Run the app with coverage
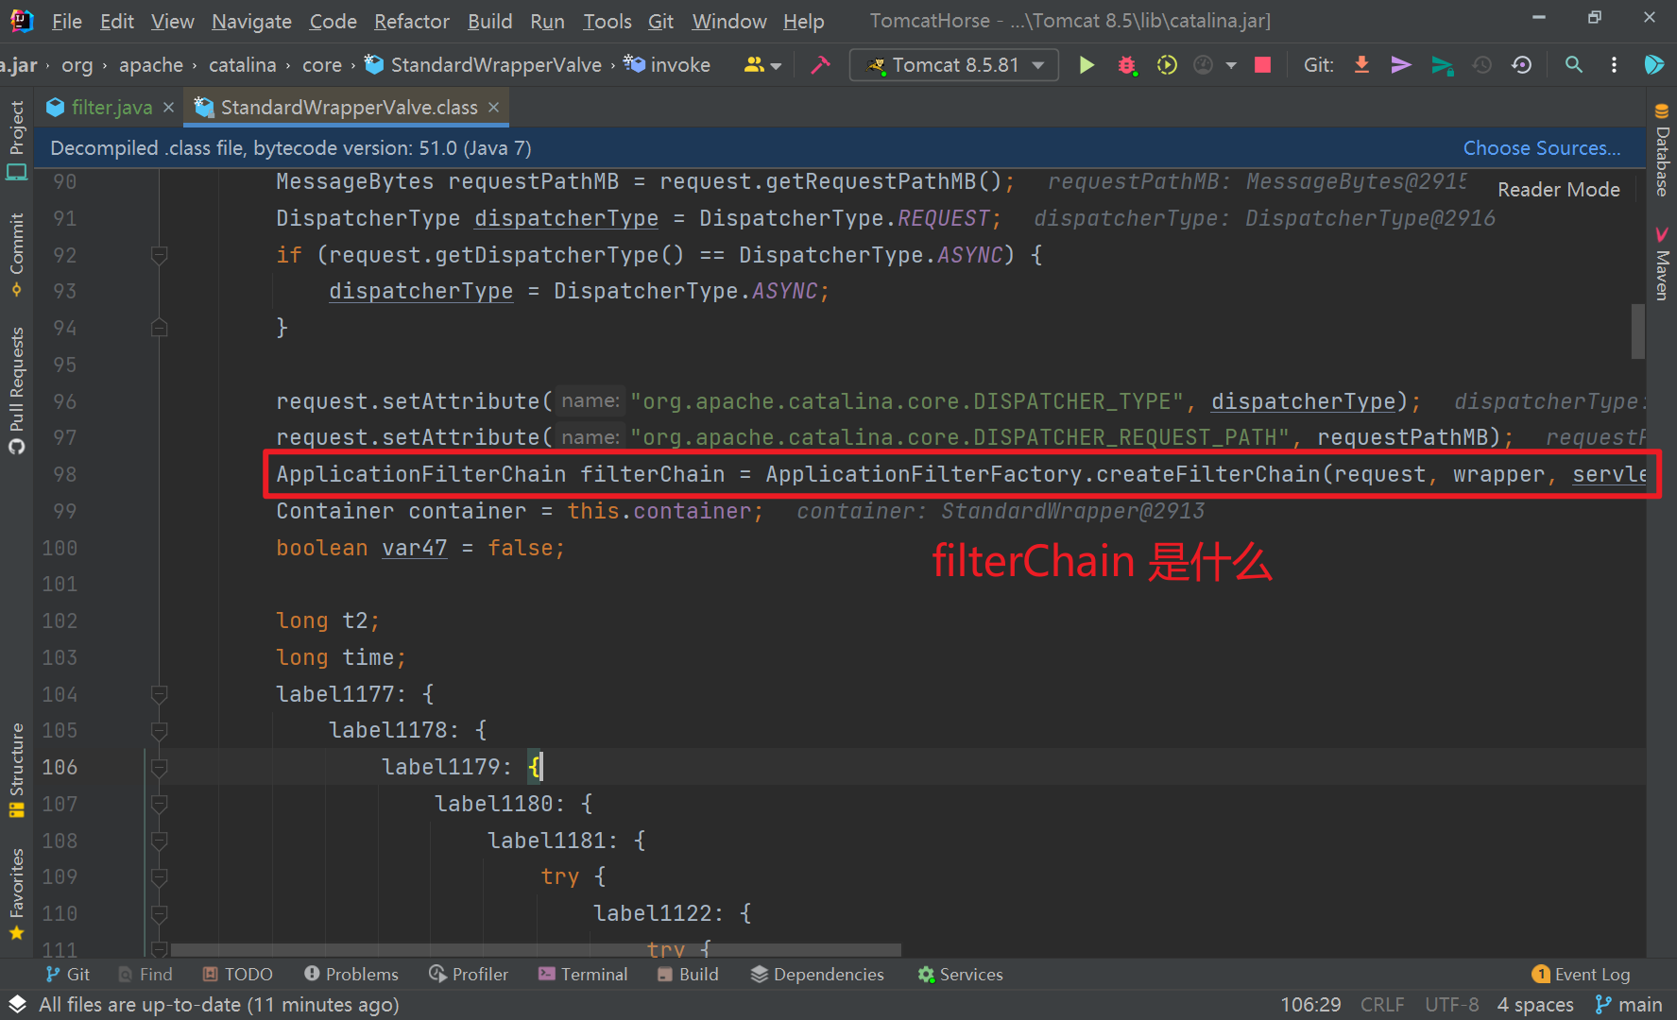1677x1020 pixels. (1167, 64)
